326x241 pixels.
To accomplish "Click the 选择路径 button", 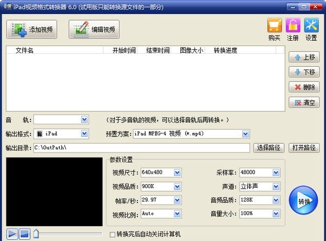I will 268,148.
